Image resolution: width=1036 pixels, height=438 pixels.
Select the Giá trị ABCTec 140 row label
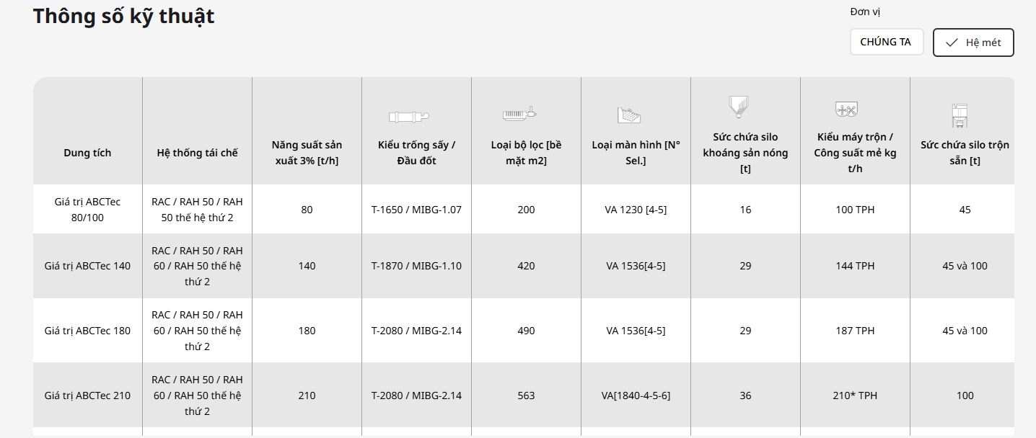click(x=87, y=266)
